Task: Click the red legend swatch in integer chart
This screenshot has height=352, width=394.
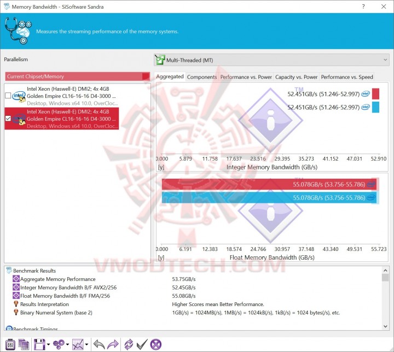Action: click(375, 94)
